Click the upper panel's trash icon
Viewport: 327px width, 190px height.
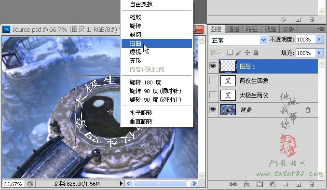pyautogui.click(x=312, y=19)
